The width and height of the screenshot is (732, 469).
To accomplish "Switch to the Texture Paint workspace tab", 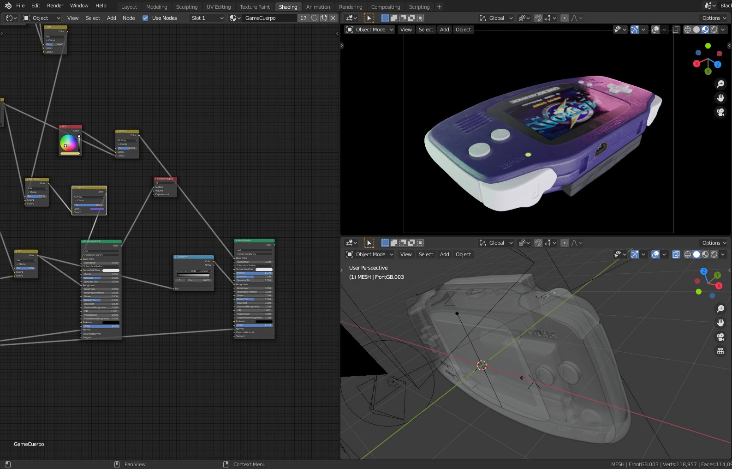I will click(255, 7).
